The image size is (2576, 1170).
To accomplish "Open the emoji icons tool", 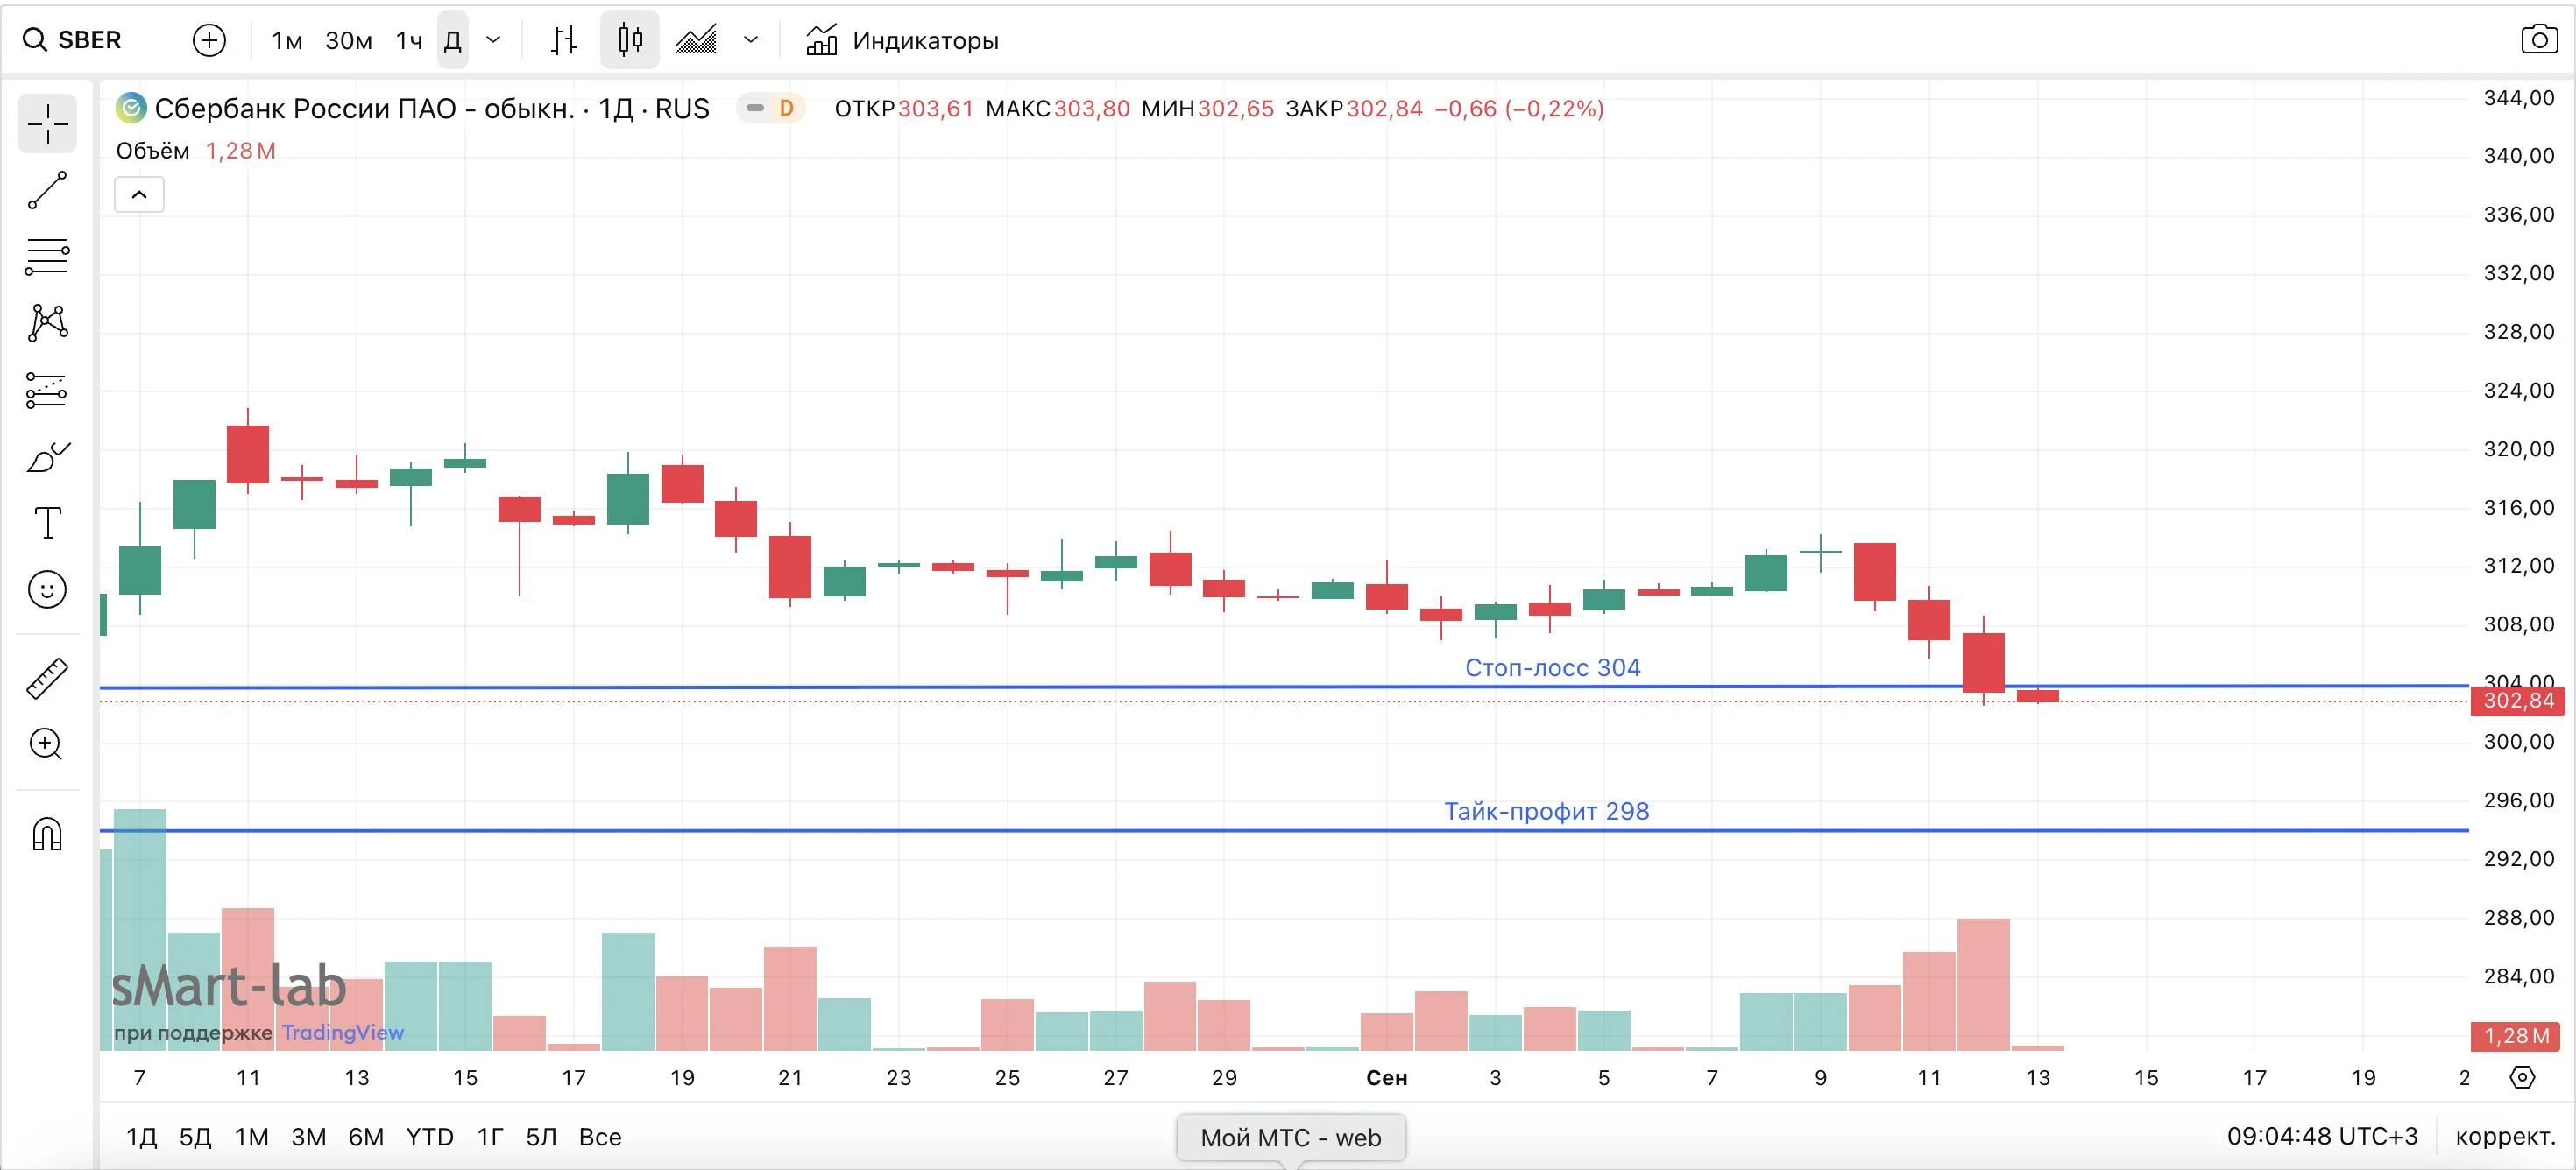I will pyautogui.click(x=47, y=589).
